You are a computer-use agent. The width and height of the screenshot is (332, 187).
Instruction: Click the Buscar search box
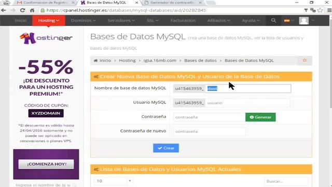point(286,181)
